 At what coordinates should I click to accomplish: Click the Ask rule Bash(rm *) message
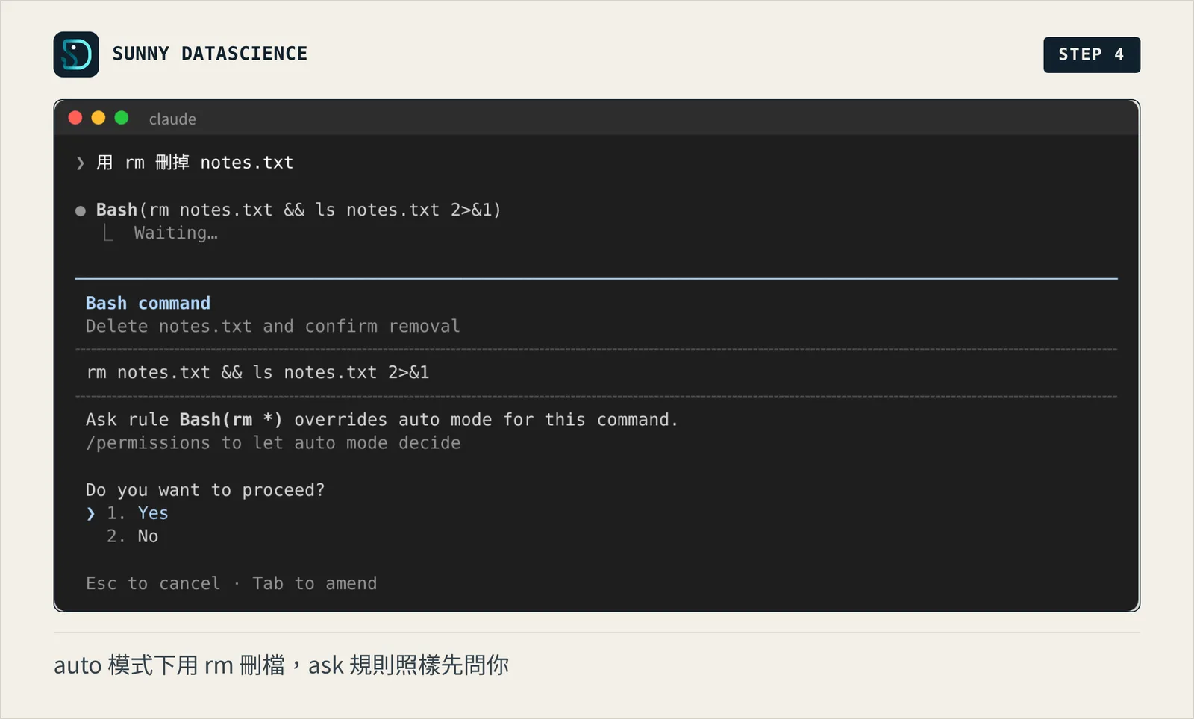coord(382,420)
